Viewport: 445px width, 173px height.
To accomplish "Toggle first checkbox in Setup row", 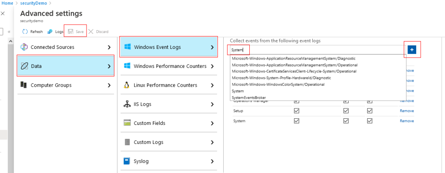I will (x=296, y=111).
